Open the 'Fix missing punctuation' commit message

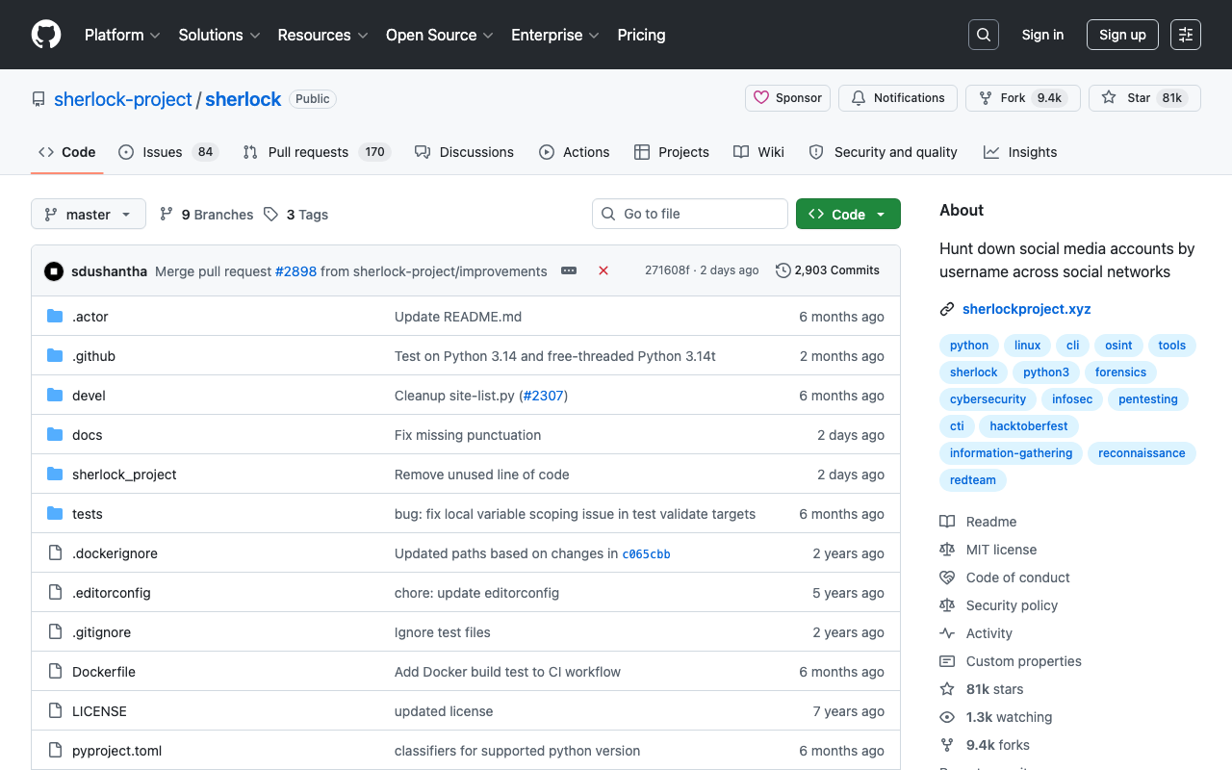468,435
